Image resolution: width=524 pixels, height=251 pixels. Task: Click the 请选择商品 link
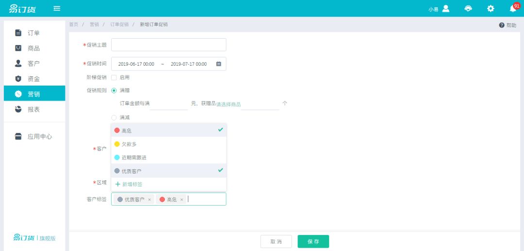pyautogui.click(x=228, y=104)
